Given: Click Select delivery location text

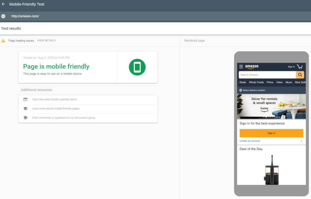Looking at the screenshot, I should pyautogui.click(x=254, y=90).
